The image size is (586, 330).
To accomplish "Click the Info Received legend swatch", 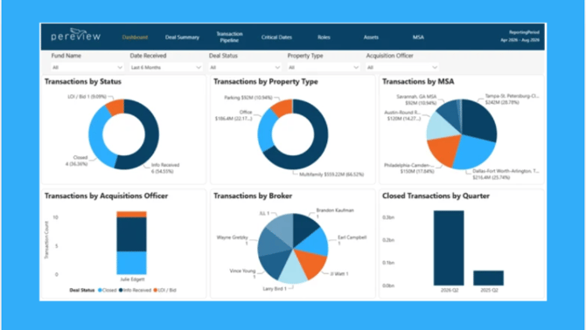I will [121, 290].
